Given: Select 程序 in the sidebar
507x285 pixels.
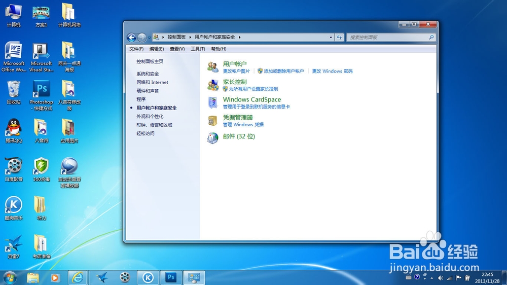Looking at the screenshot, I should [141, 99].
